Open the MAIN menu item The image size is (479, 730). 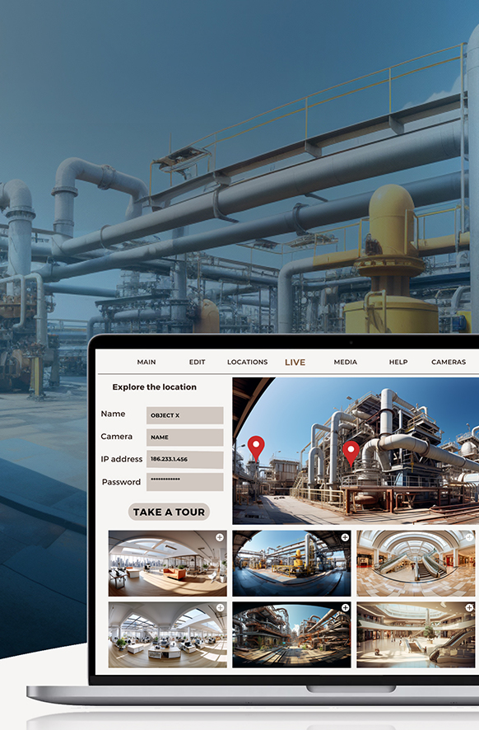coord(146,362)
